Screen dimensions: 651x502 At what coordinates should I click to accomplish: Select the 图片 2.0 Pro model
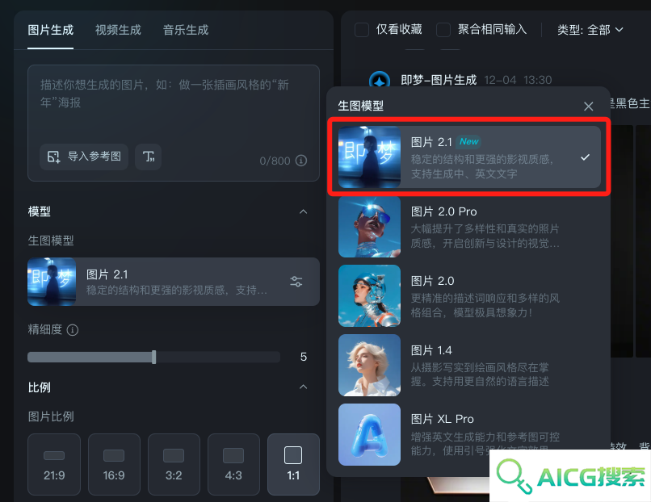click(x=469, y=227)
